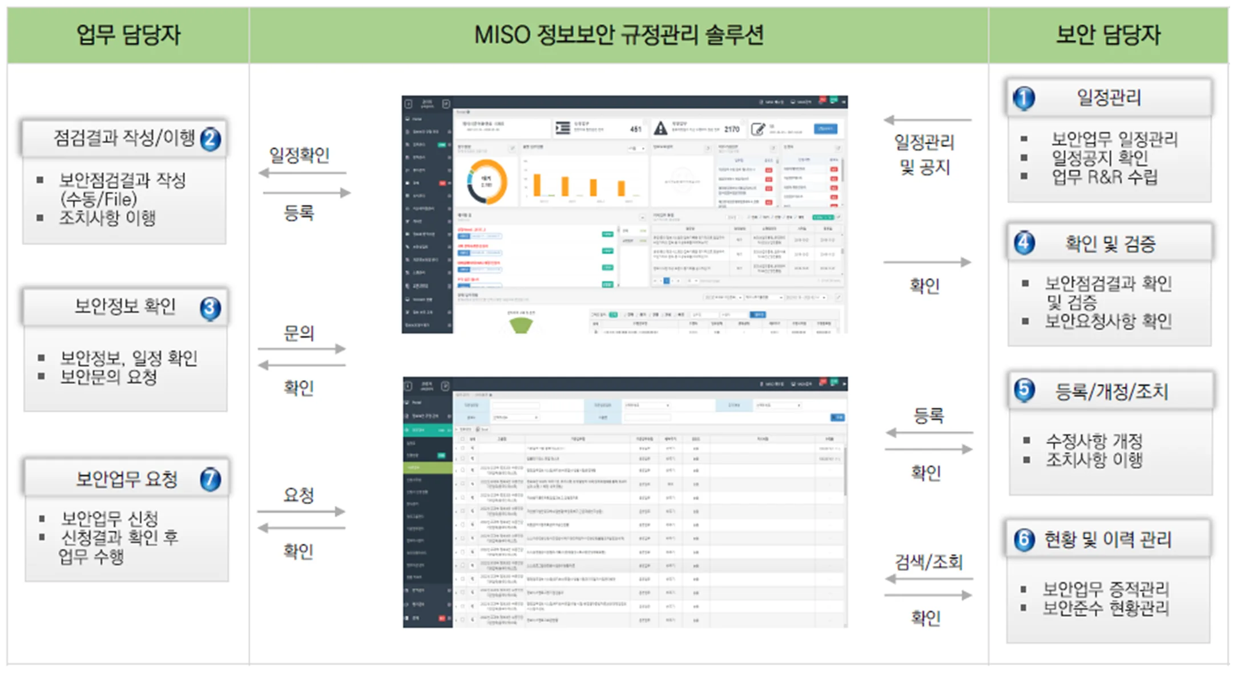Click the expand icon on the donut chart panel

point(512,148)
